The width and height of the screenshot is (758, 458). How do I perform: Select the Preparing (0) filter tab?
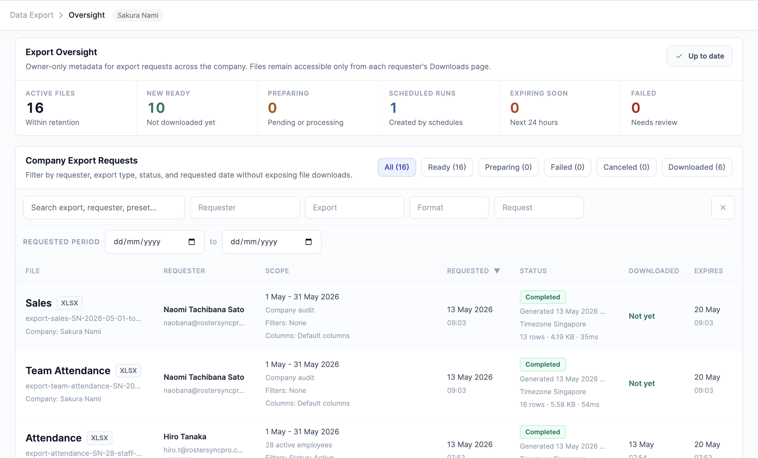[508, 167]
